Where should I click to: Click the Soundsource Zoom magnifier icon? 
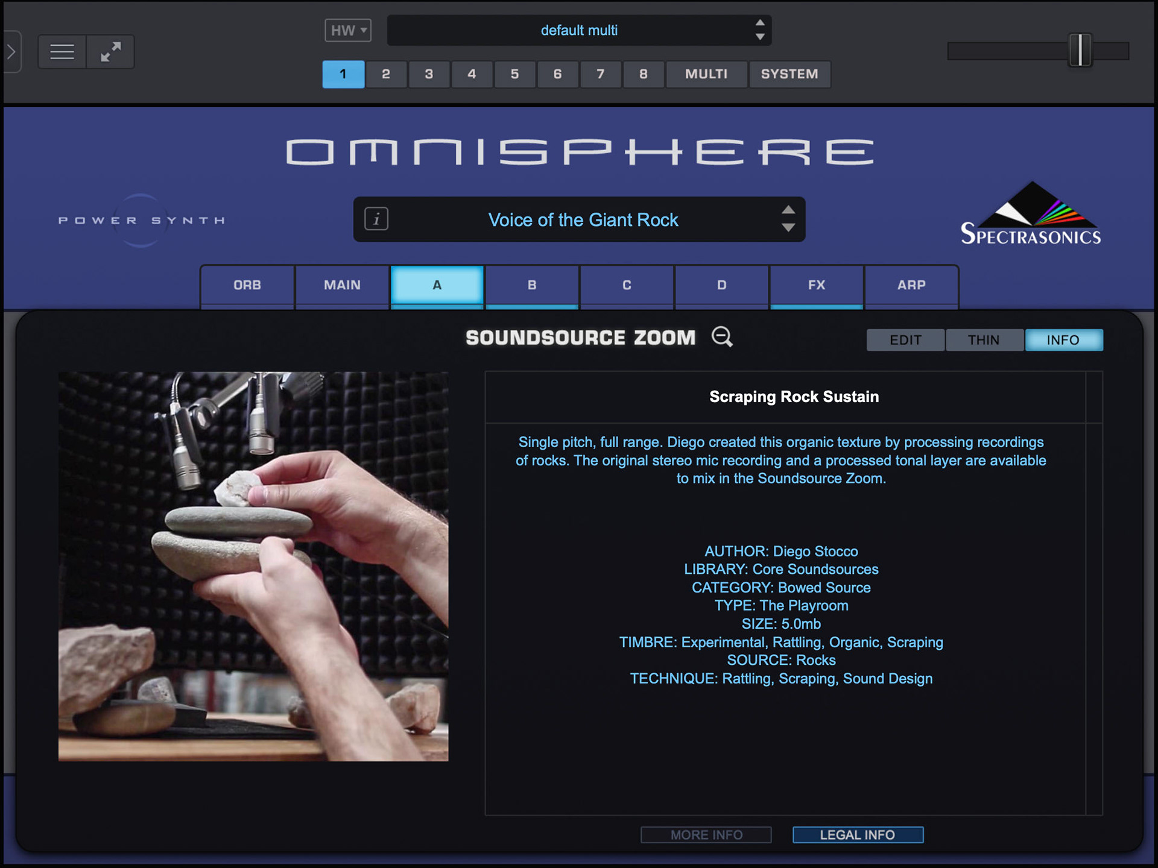[722, 336]
